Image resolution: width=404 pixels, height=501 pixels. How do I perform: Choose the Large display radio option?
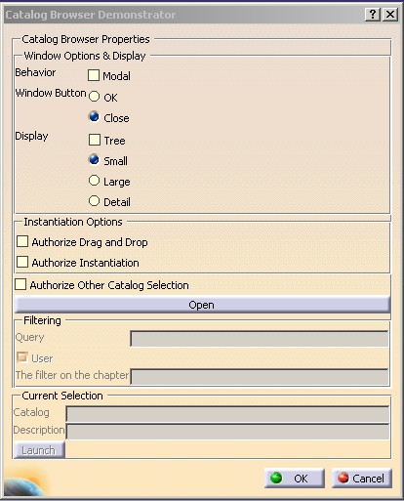(x=94, y=181)
